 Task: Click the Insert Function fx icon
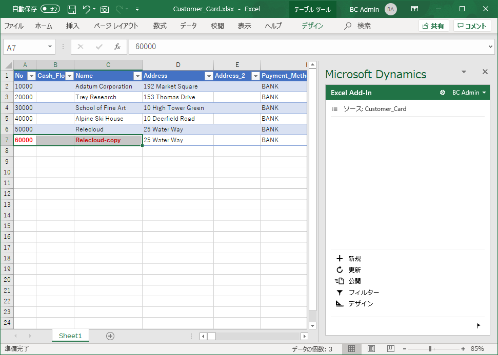click(117, 47)
